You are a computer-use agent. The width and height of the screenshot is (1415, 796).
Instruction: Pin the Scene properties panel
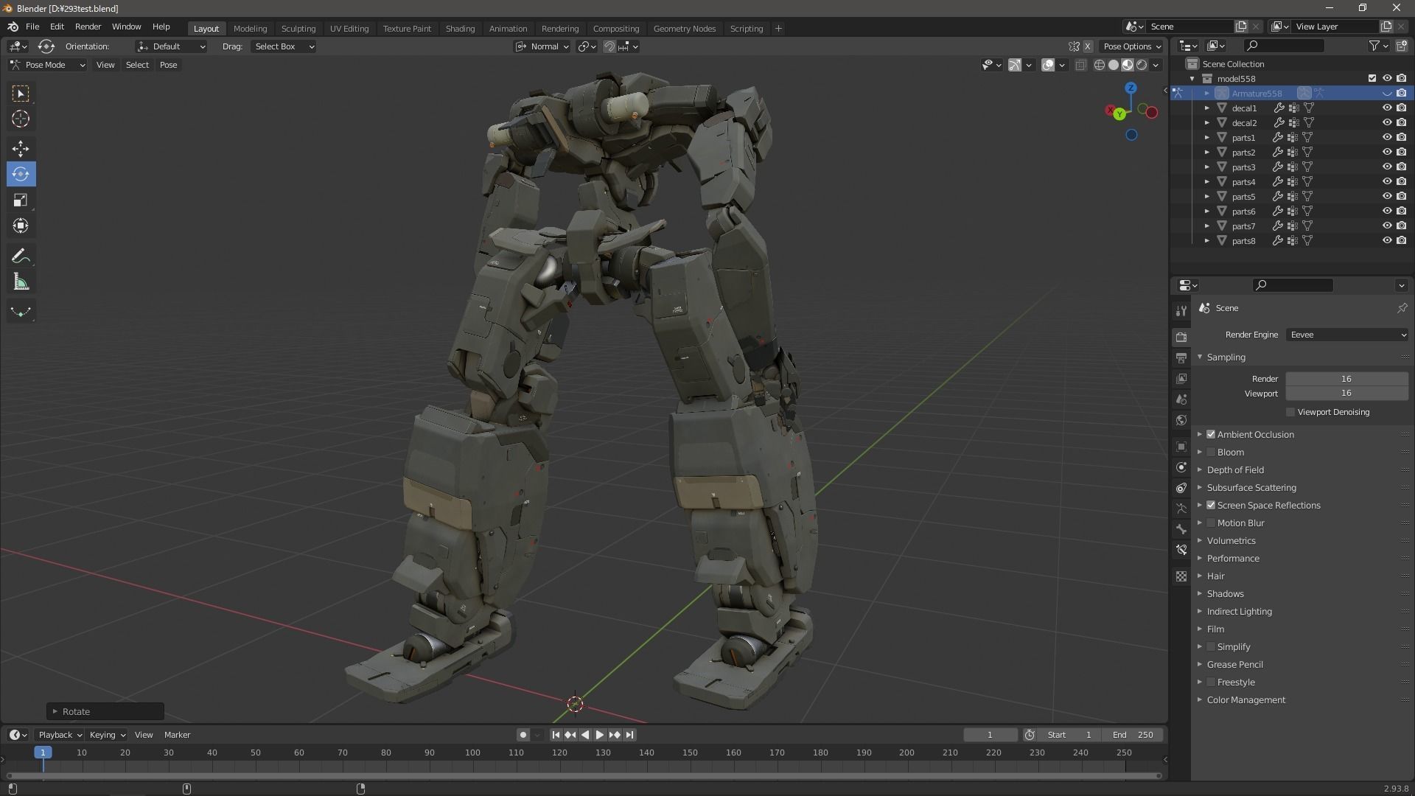click(1402, 308)
